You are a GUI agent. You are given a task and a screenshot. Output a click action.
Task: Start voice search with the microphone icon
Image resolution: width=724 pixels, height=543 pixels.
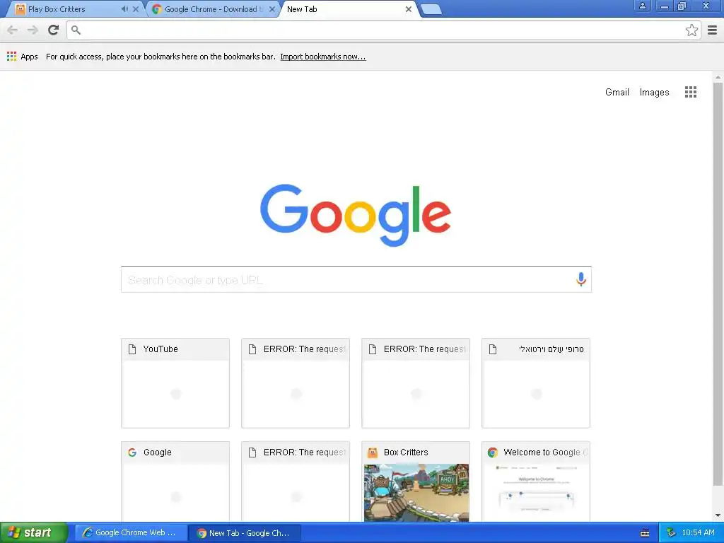pyautogui.click(x=581, y=279)
